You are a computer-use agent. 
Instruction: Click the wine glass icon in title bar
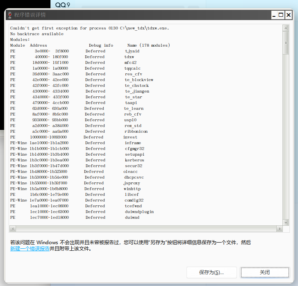click(x=10, y=15)
